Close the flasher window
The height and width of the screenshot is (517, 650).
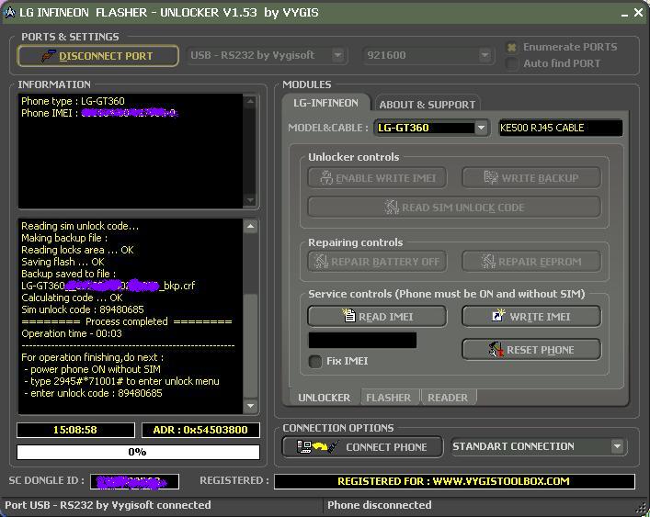pos(638,13)
